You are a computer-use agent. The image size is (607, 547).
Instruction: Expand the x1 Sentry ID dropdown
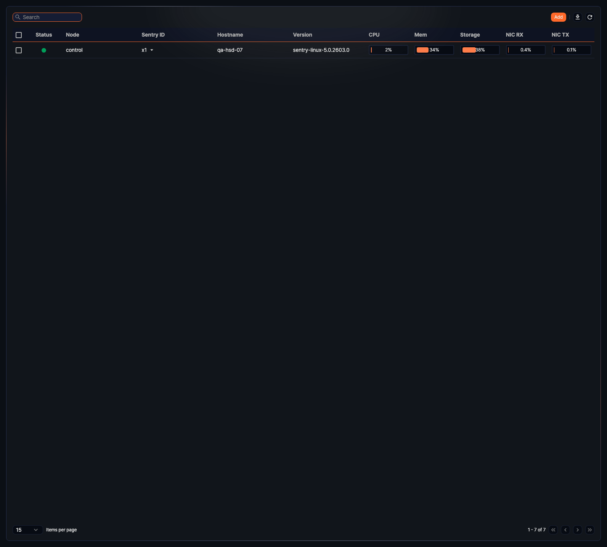(151, 50)
